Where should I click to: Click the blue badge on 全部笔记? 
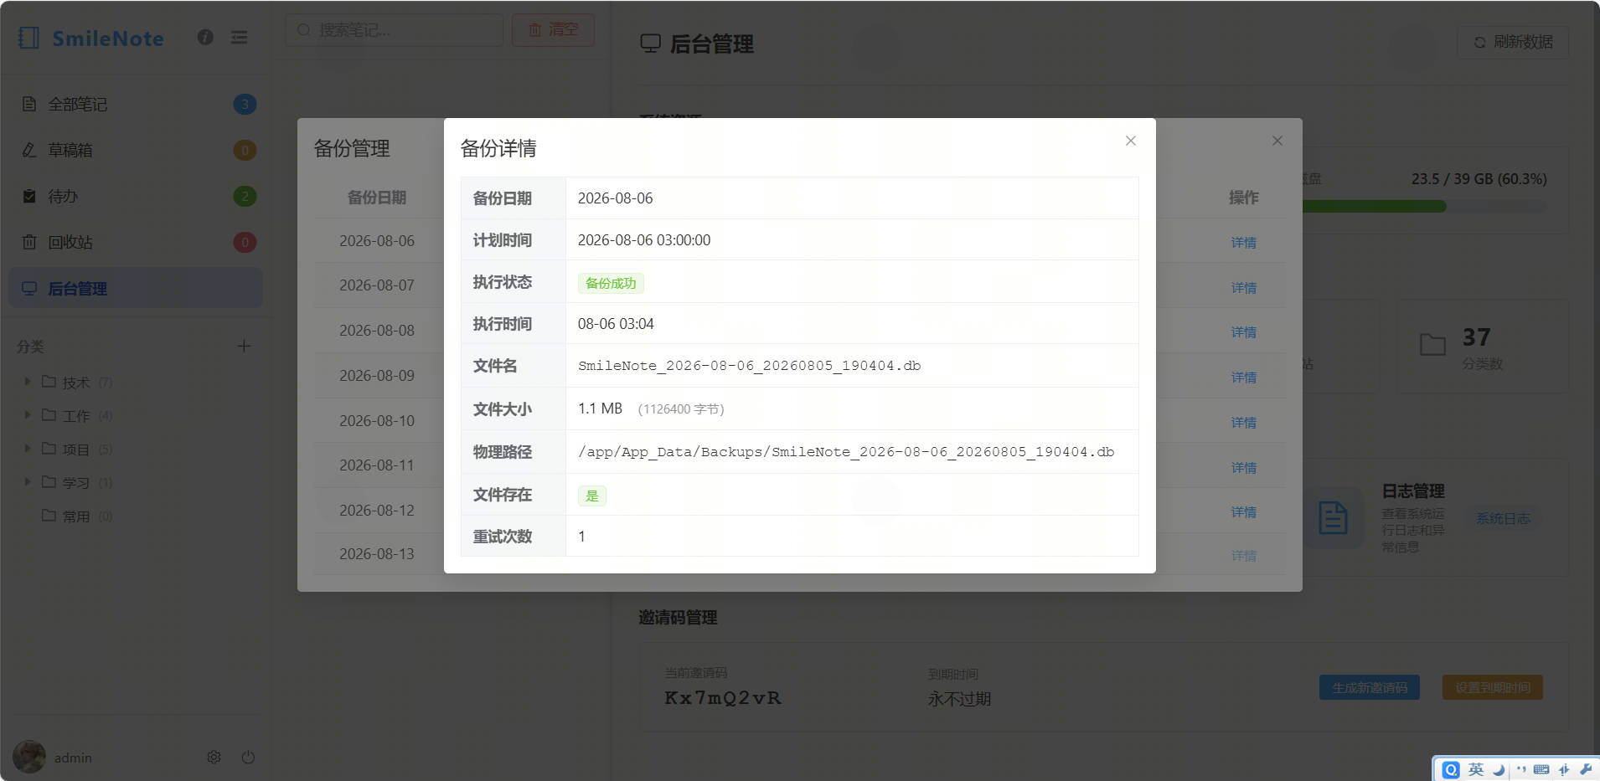tap(245, 104)
